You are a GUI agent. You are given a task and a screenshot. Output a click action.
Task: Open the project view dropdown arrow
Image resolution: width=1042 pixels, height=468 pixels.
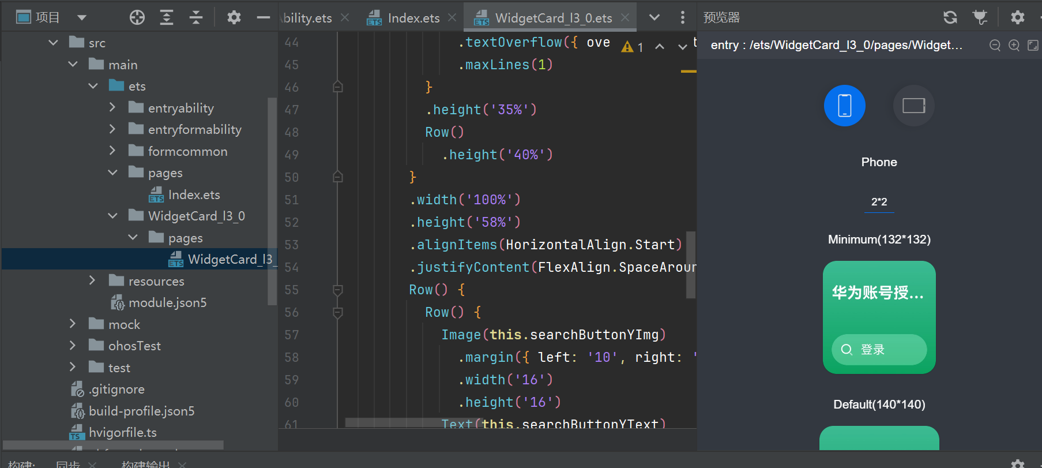(82, 17)
